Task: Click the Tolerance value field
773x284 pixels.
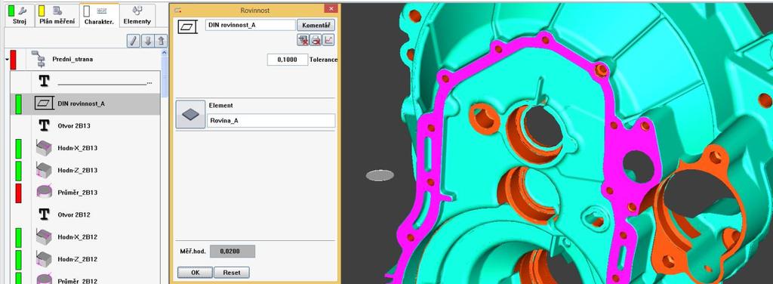Action: tap(288, 60)
